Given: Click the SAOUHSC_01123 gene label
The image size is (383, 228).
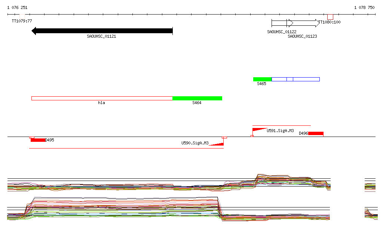Looking at the screenshot, I should (x=302, y=36).
